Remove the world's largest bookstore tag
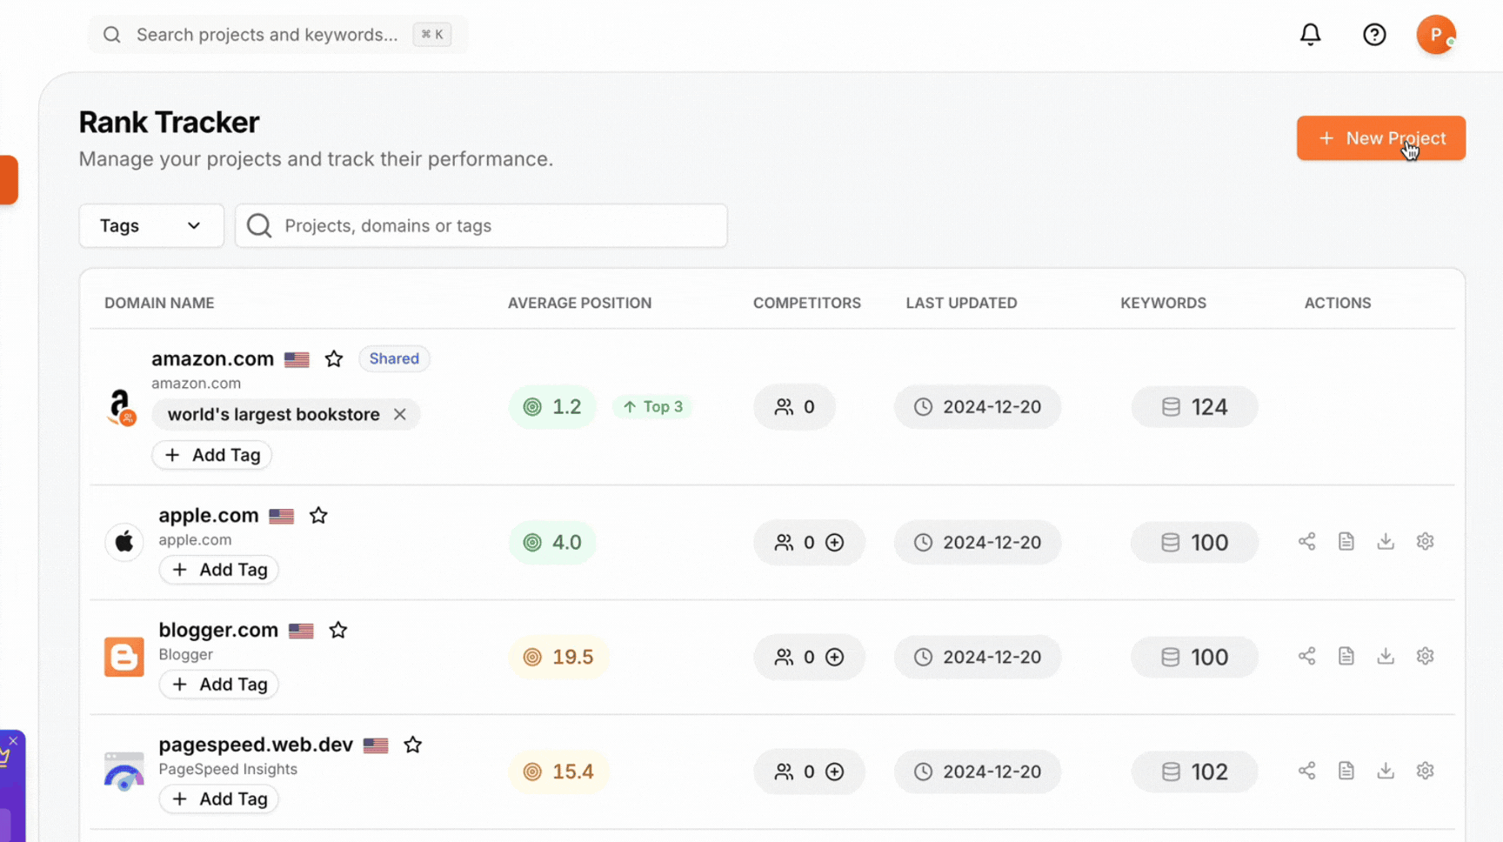Viewport: 1503px width, 842px height. (x=400, y=415)
